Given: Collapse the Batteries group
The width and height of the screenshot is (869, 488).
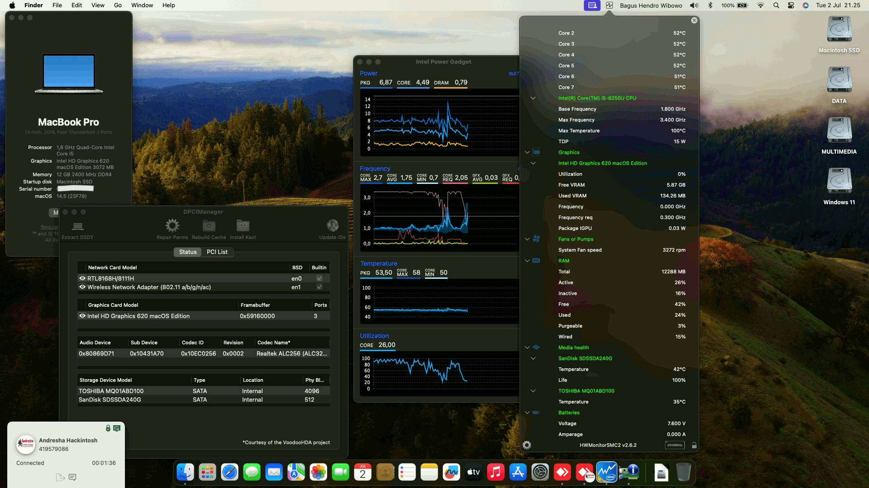Looking at the screenshot, I should 527,413.
